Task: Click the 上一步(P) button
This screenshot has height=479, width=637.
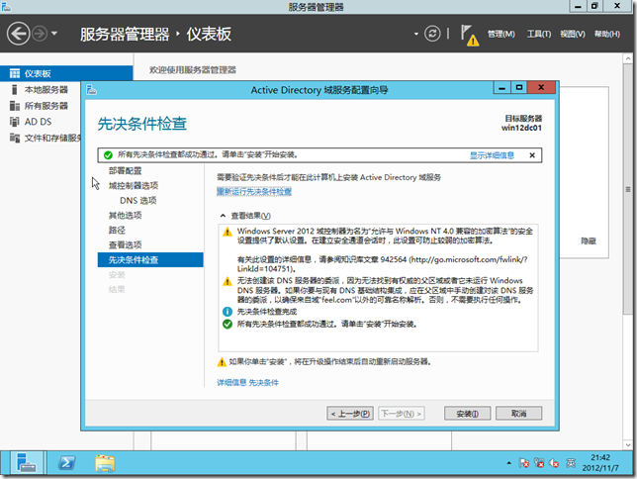Action: pos(350,414)
